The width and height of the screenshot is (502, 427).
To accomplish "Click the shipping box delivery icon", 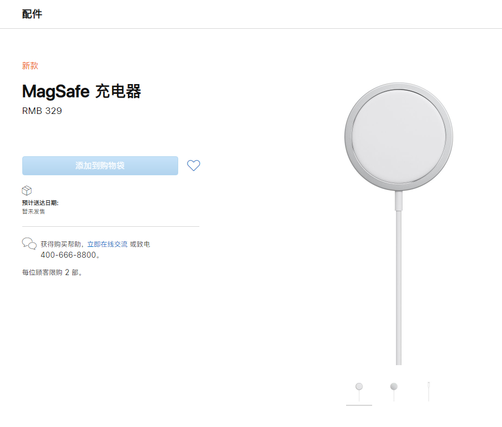I will tap(26, 190).
